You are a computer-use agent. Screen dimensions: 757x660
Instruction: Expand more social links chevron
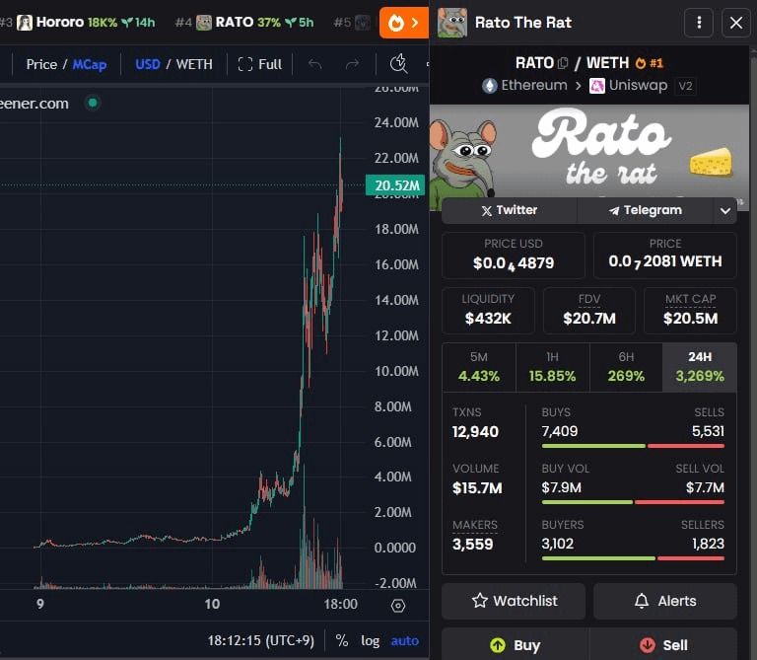point(724,211)
